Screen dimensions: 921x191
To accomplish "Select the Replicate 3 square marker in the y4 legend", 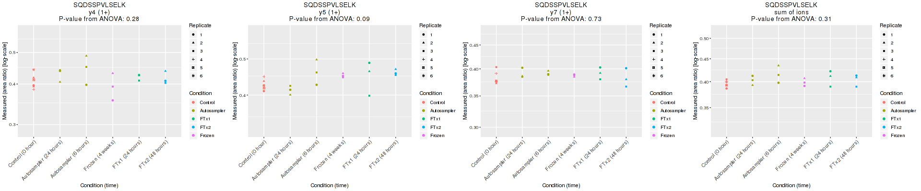I will pyautogui.click(x=193, y=51).
